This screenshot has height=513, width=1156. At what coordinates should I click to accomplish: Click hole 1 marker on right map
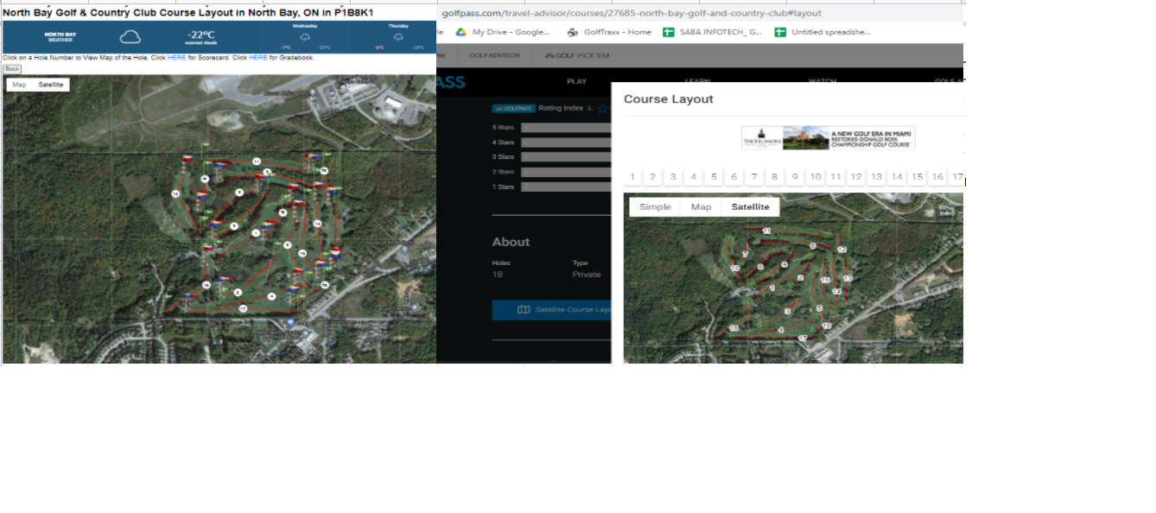point(772,288)
